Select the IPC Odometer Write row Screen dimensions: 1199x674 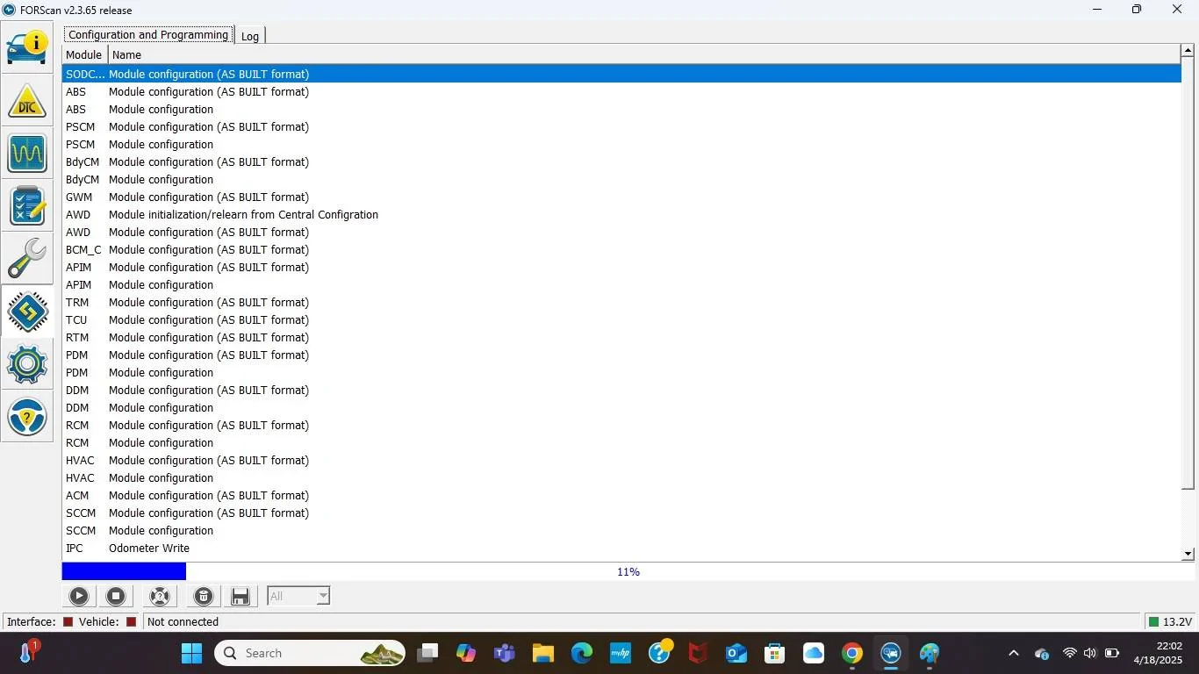point(621,549)
